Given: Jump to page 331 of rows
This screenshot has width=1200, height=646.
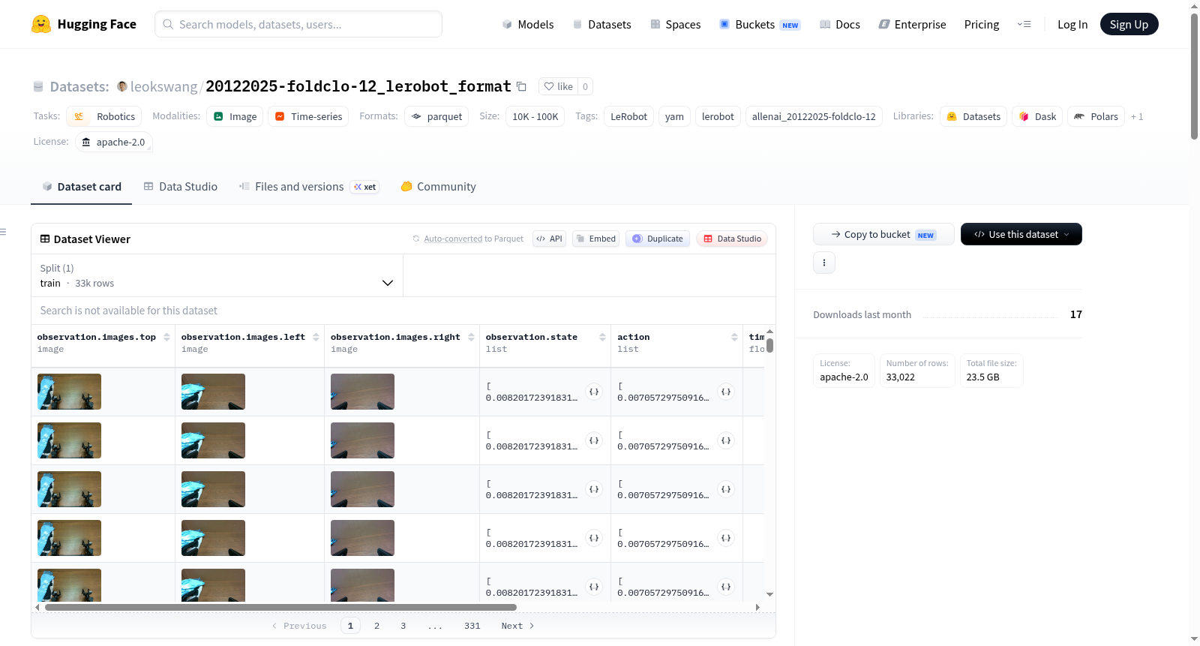Looking at the screenshot, I should click(x=472, y=626).
